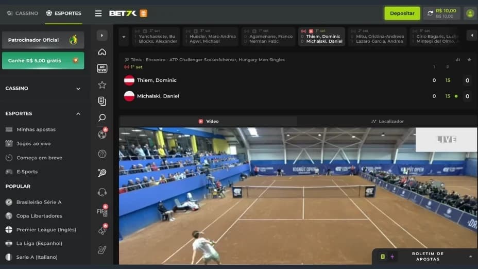Select the bottom sport icon in rail
This screenshot has height=269, width=478.
coord(102,250)
